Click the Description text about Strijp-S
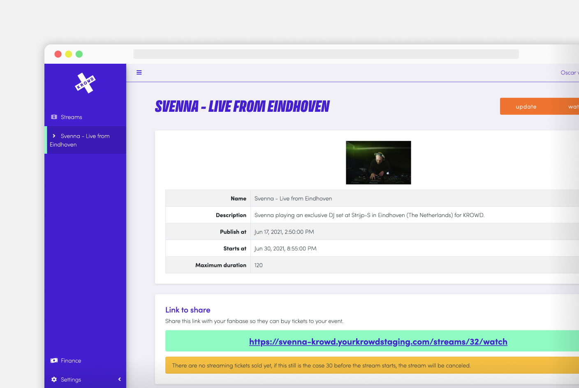579x388 pixels. [x=369, y=215]
